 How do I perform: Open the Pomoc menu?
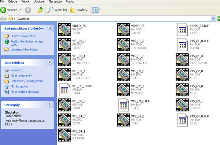click(70, 1)
